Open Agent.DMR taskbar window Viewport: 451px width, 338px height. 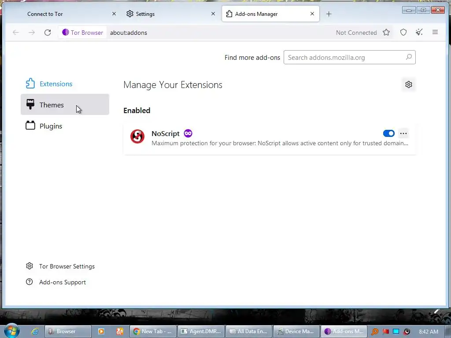[x=200, y=331]
